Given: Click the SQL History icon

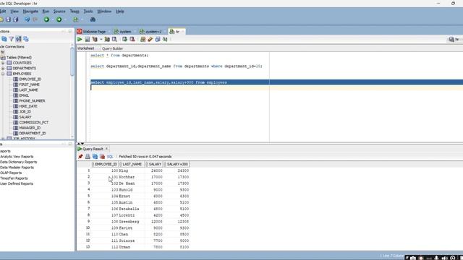Looking at the screenshot, I should (x=158, y=39).
